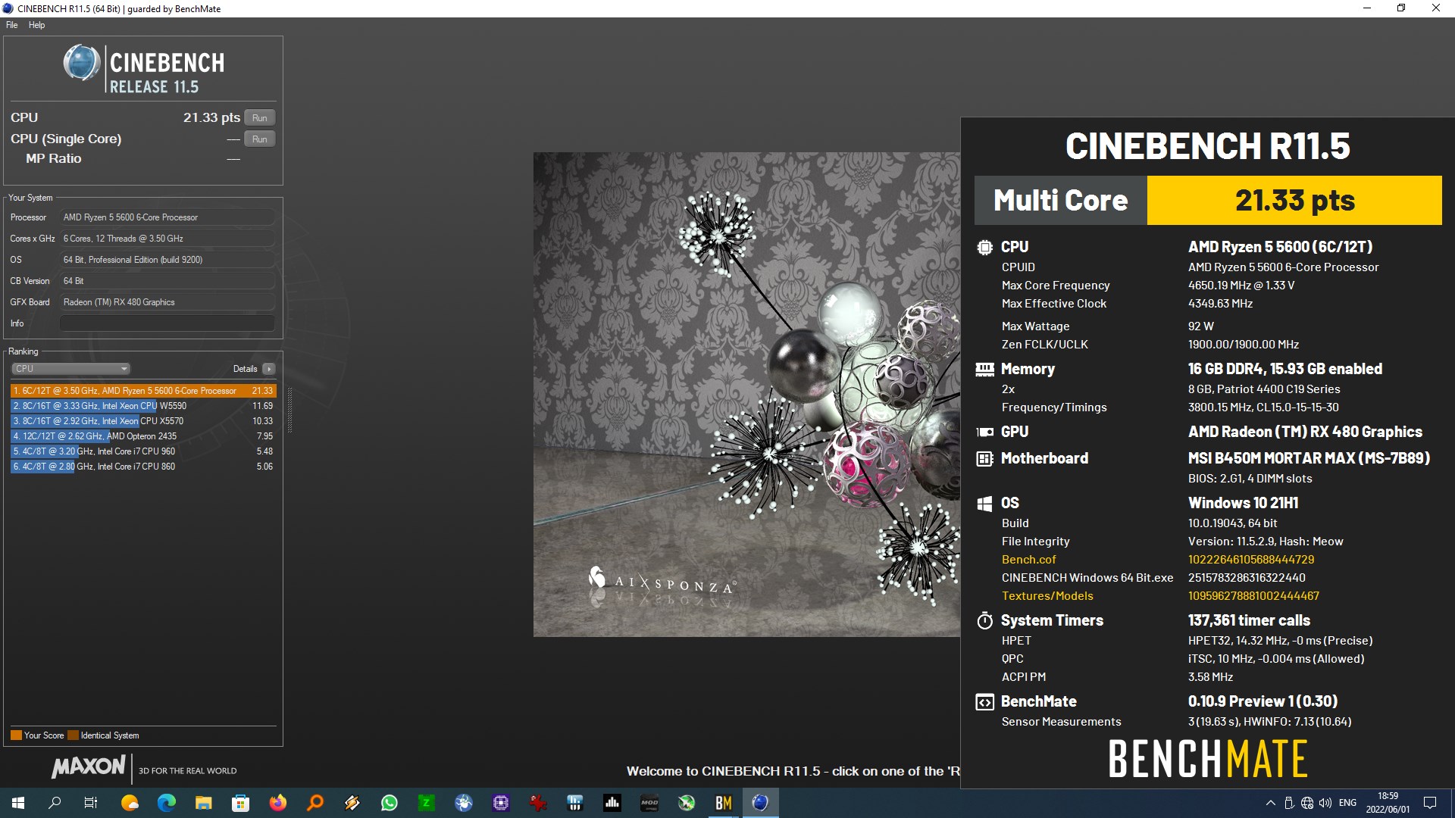Click the Identical System brown legend swatch
Image resolution: width=1455 pixels, height=818 pixels.
[73, 735]
